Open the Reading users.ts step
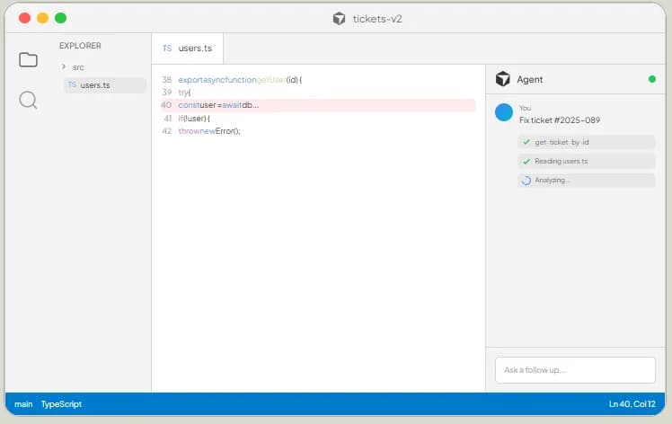Viewport: 672px width, 424px height. pyautogui.click(x=587, y=161)
